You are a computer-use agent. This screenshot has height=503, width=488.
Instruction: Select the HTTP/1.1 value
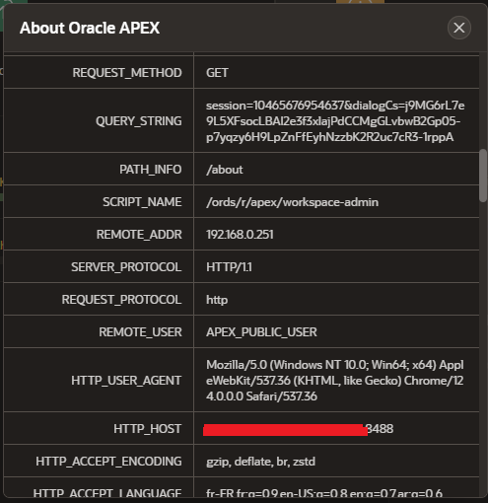pos(229,267)
